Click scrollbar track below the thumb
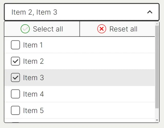 157,113
